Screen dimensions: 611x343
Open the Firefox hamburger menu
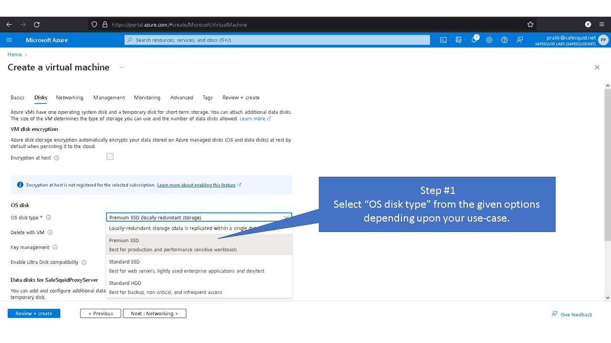pyautogui.click(x=601, y=24)
